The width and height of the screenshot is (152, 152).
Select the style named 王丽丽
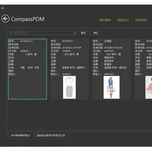point(108,41)
